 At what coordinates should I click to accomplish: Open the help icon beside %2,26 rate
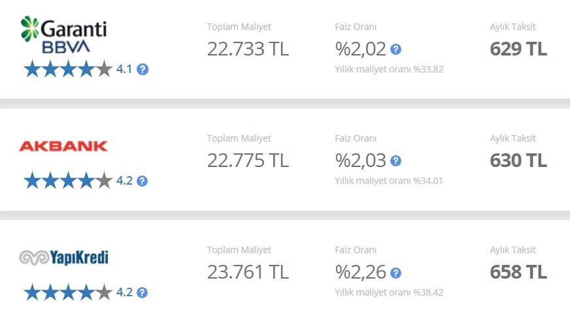point(395,273)
